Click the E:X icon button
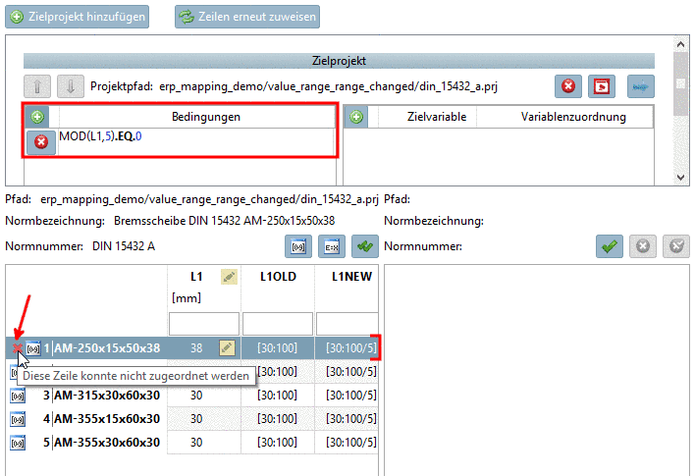The width and height of the screenshot is (695, 476). click(332, 246)
